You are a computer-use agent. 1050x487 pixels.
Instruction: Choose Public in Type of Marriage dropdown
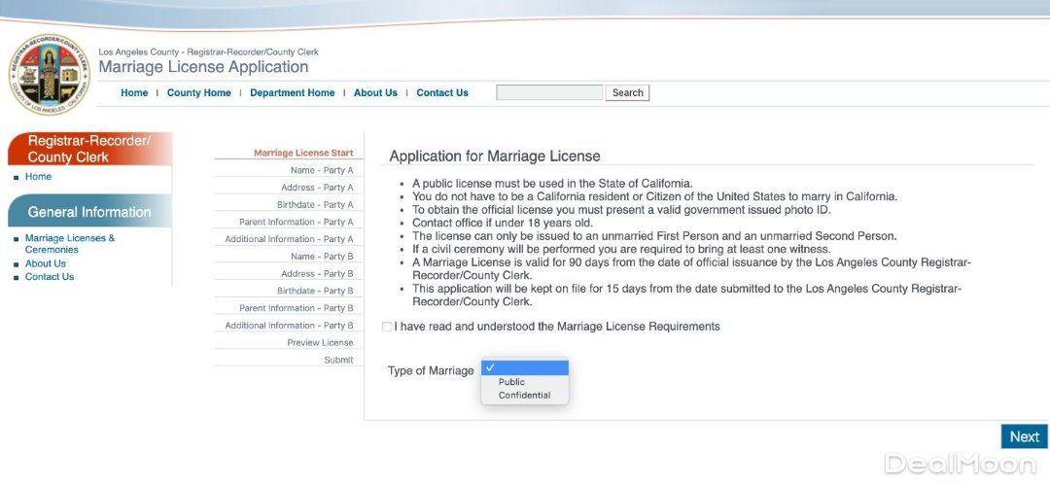tap(511, 382)
